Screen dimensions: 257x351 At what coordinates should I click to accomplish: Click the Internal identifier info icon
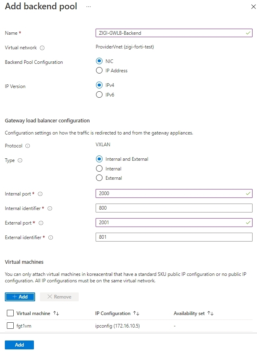point(50,209)
